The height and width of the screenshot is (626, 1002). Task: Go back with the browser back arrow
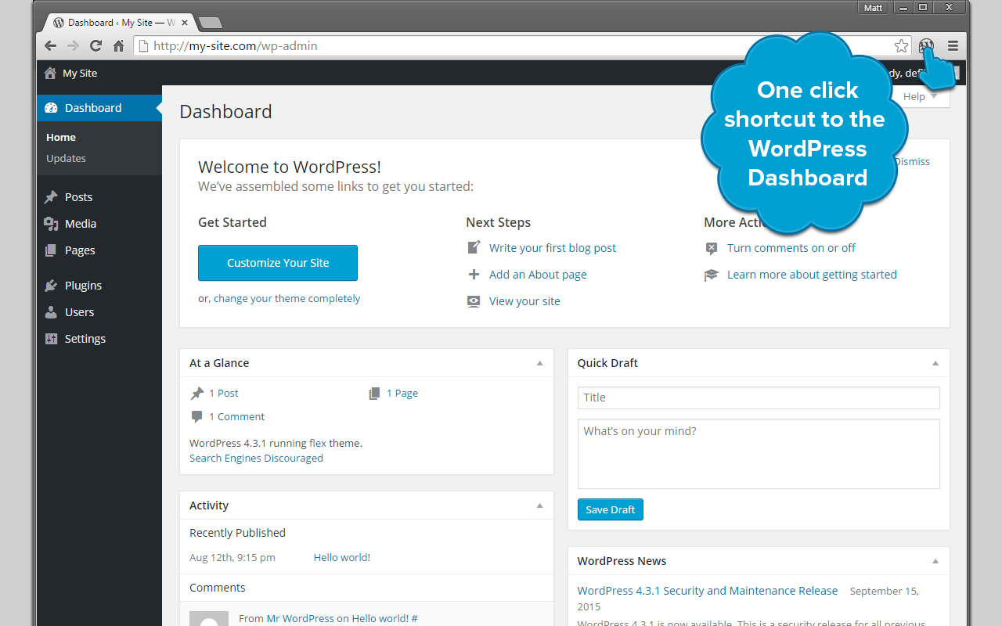50,46
